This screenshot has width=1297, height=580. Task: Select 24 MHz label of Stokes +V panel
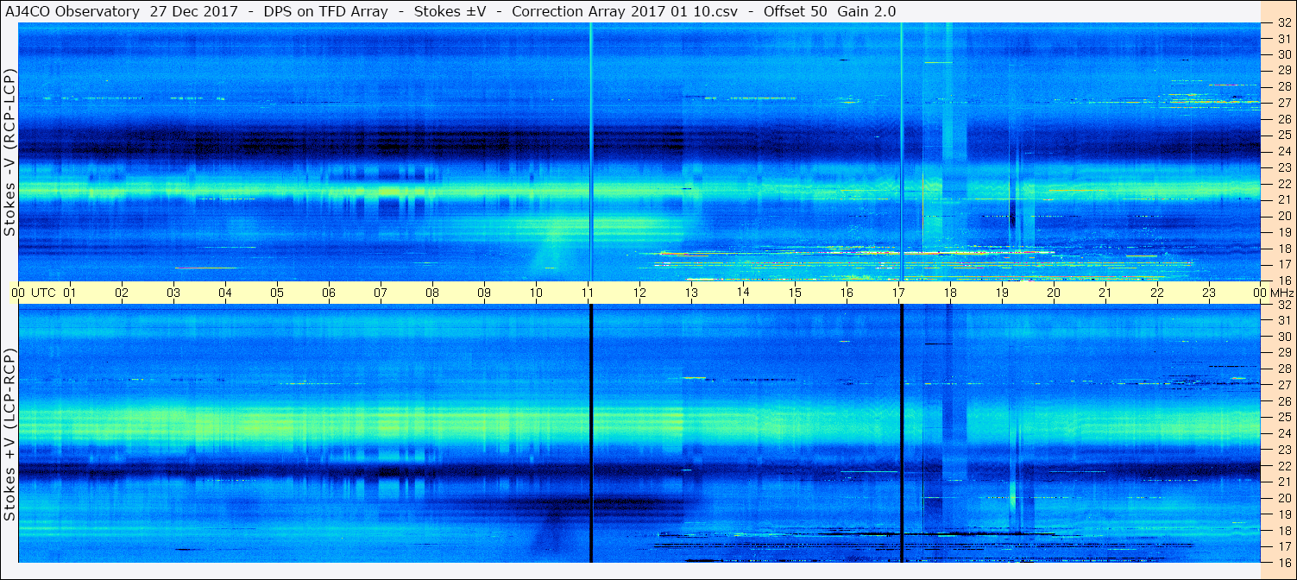(x=1283, y=433)
